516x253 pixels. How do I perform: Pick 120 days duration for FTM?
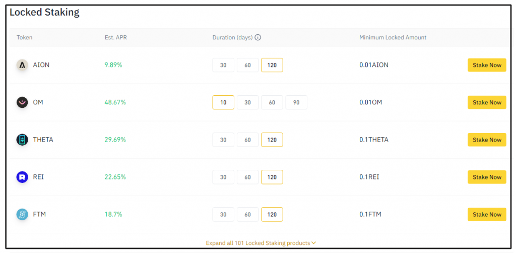272,214
